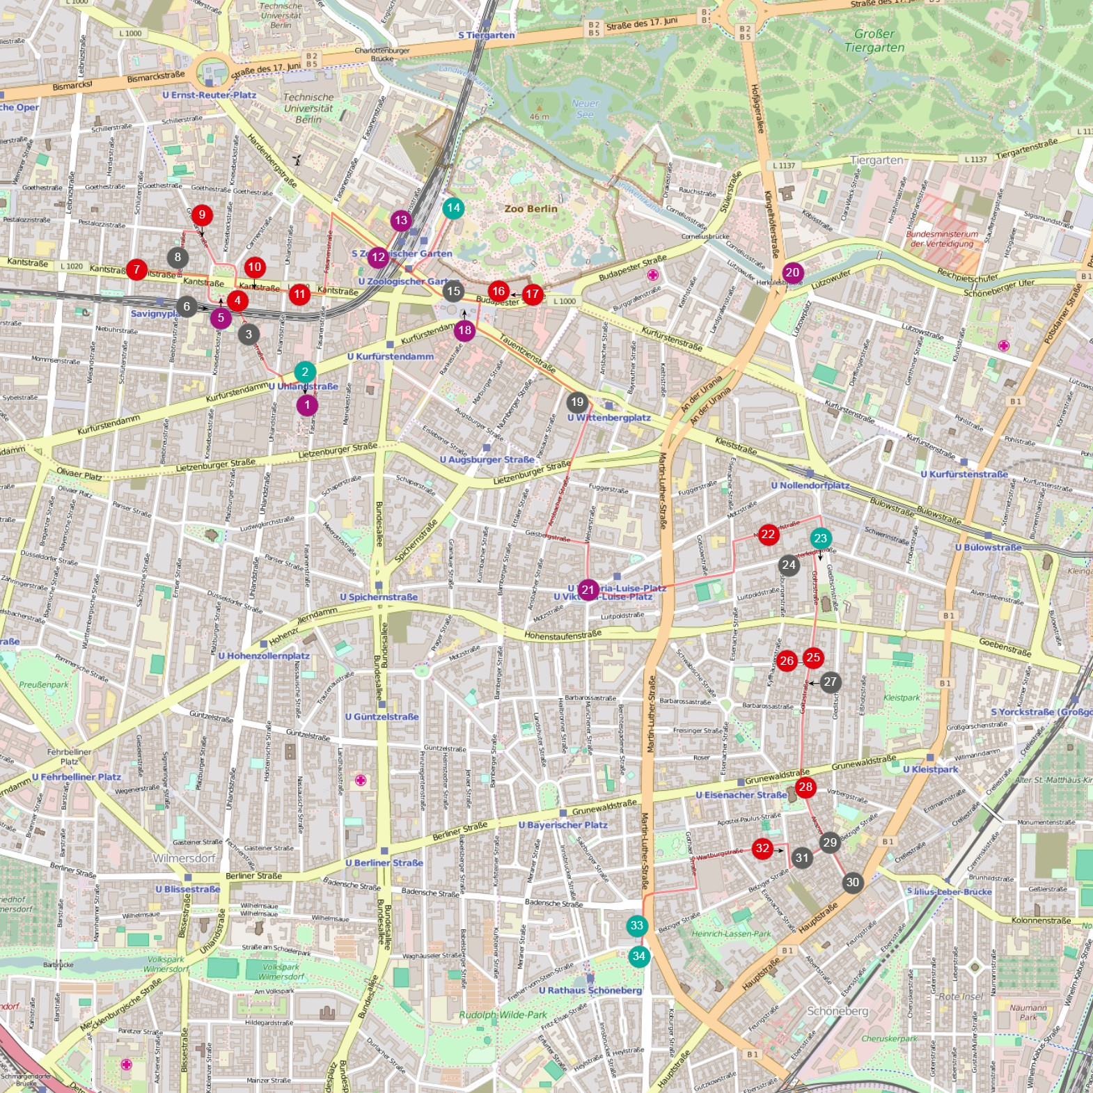Click the U Hohenzollernplatz station label
Image resolution: width=1093 pixels, height=1093 pixels.
pos(264,656)
